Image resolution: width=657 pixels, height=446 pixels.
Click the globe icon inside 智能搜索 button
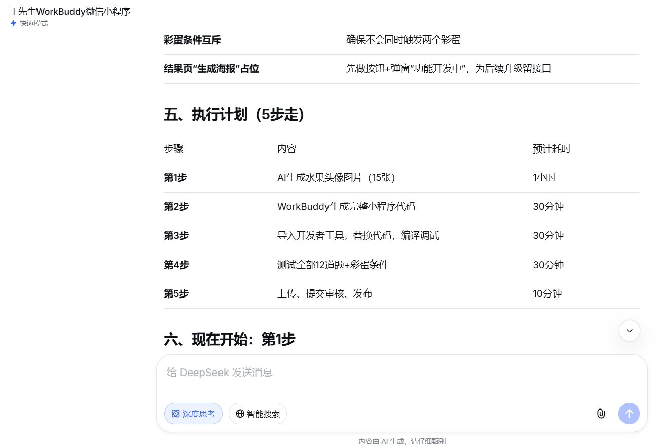(240, 414)
